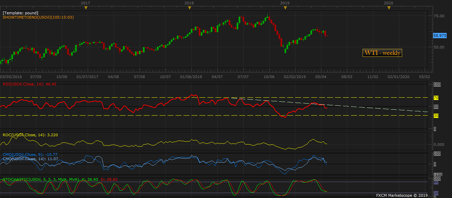Image resolution: width=452 pixels, height=198 pixels.
Task: Select the 02/02/2019 date axis label
Action: (x=294, y=77)
